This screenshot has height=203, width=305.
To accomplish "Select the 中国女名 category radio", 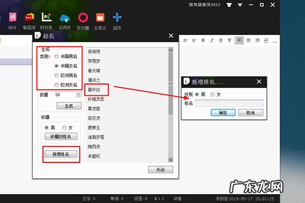I will pos(56,66).
